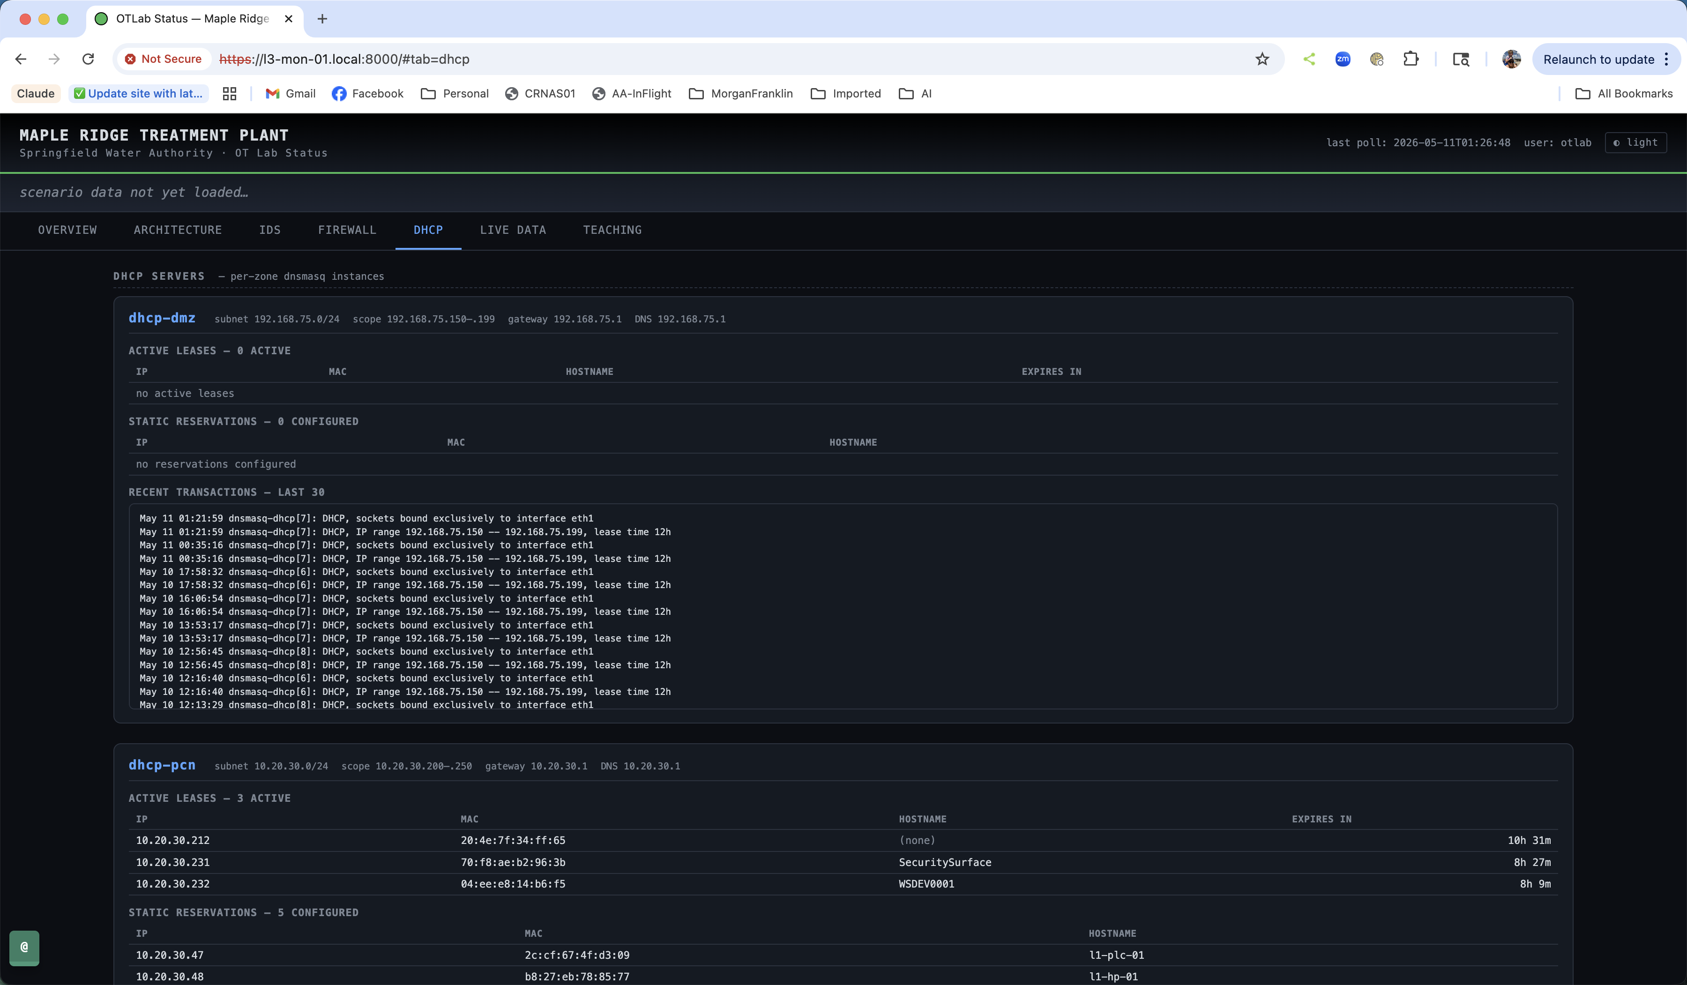This screenshot has width=1687, height=985.
Task: Click the last poll timestamp
Action: [x=1418, y=142]
